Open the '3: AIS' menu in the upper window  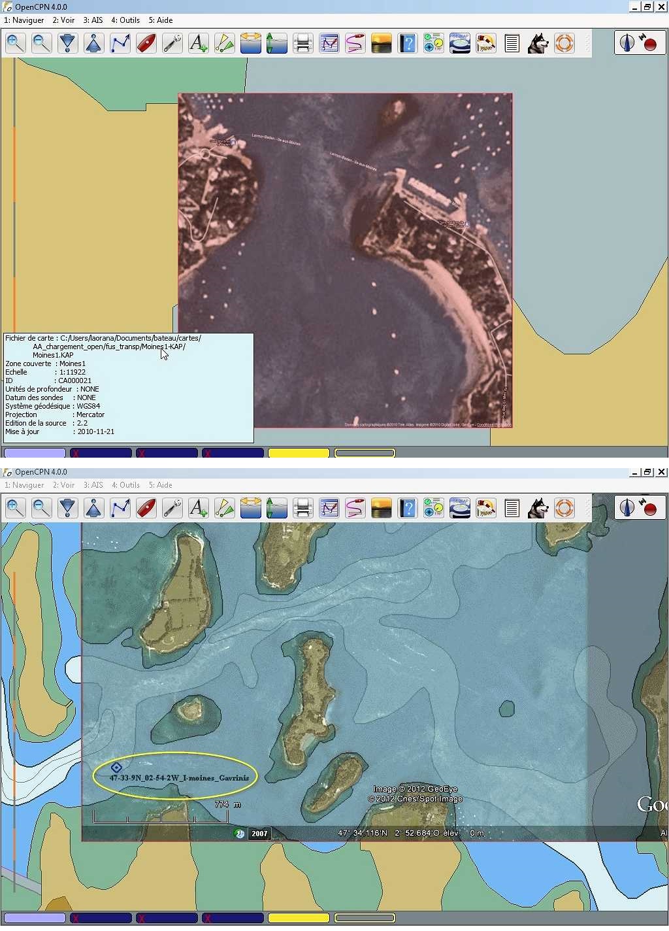93,20
